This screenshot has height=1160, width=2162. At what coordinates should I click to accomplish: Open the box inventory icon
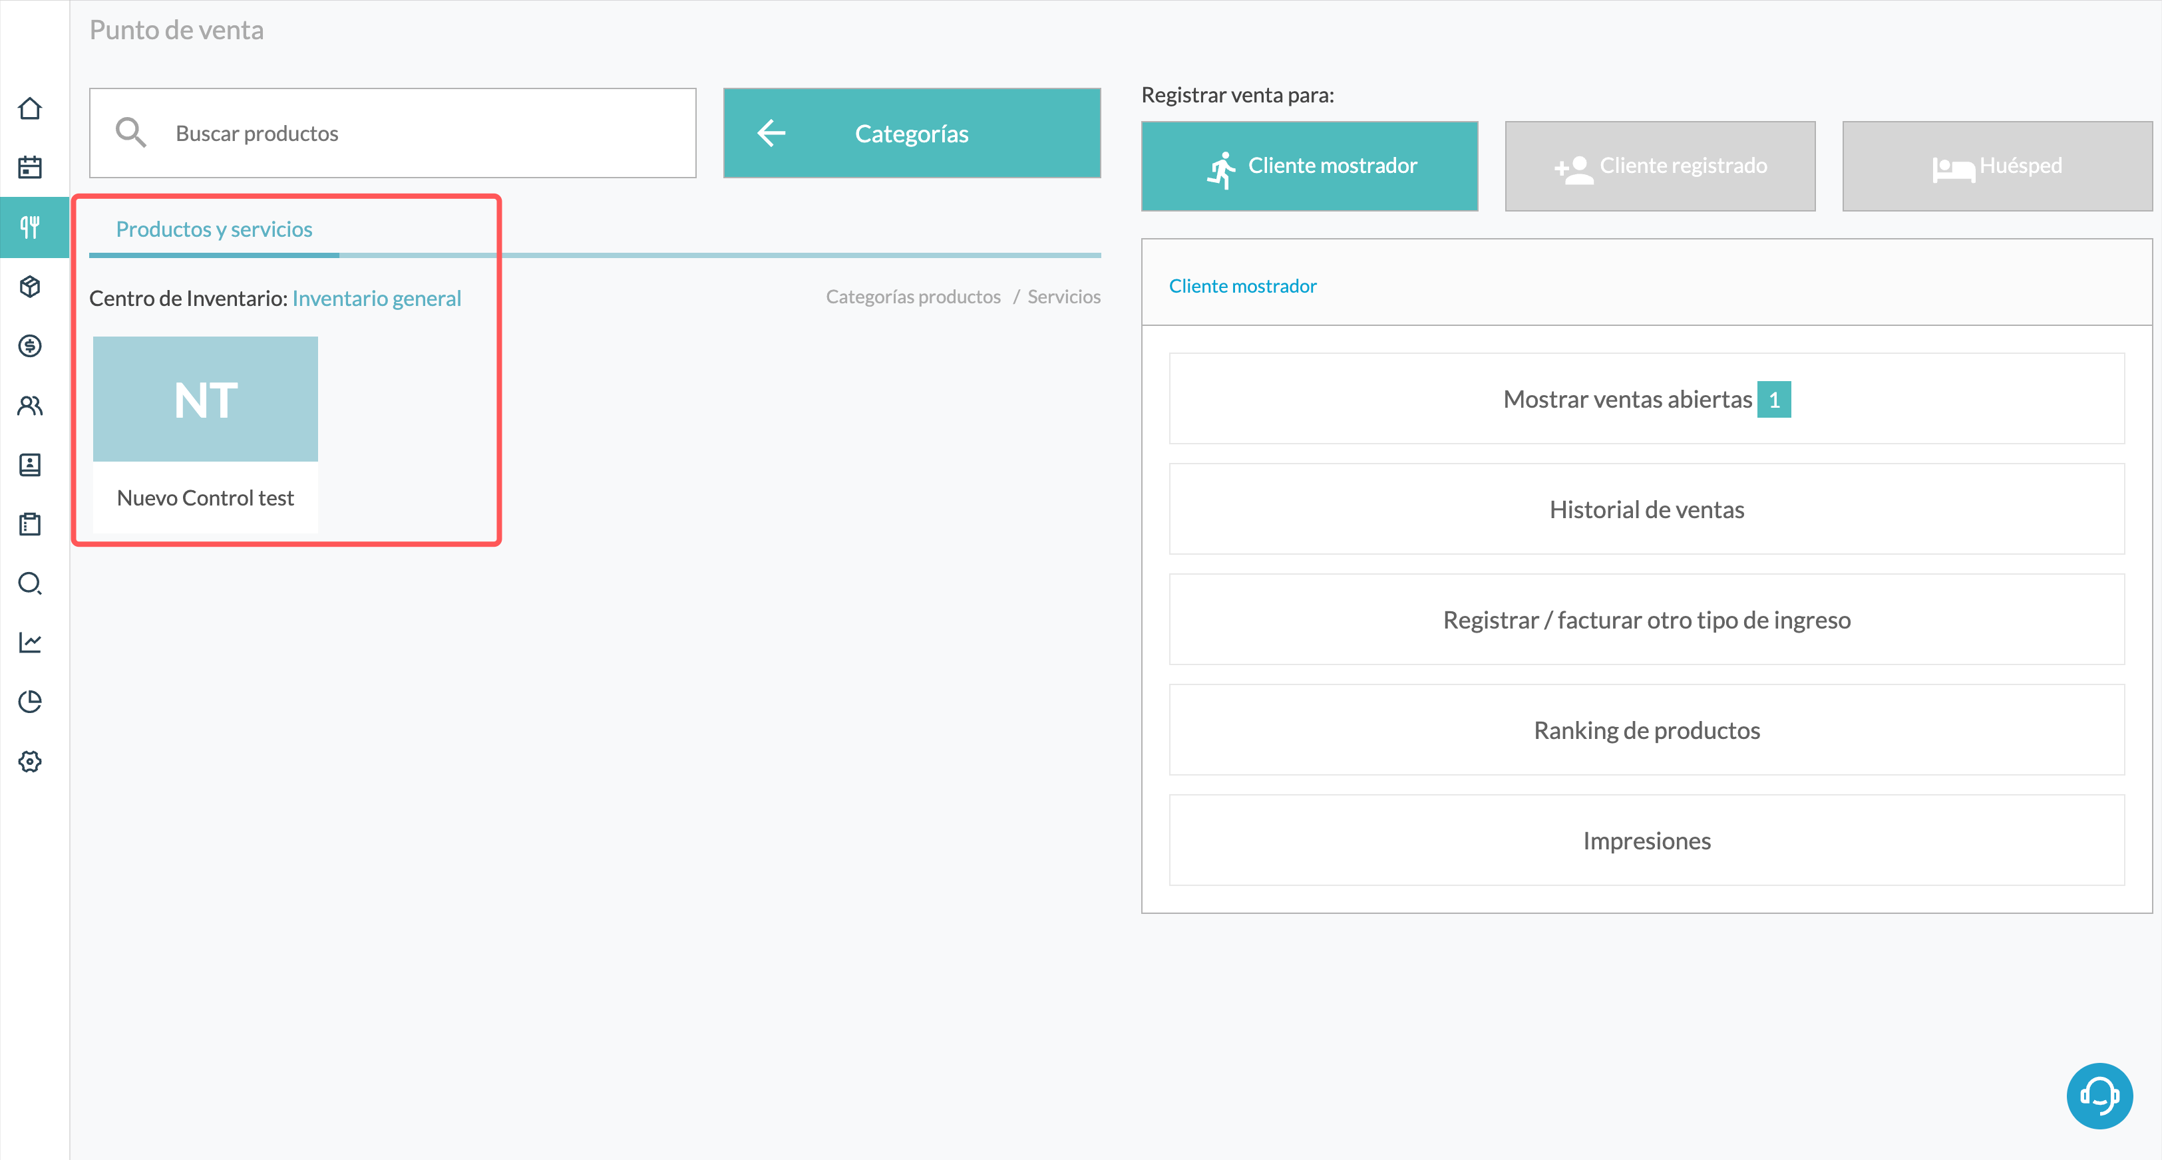tap(30, 287)
